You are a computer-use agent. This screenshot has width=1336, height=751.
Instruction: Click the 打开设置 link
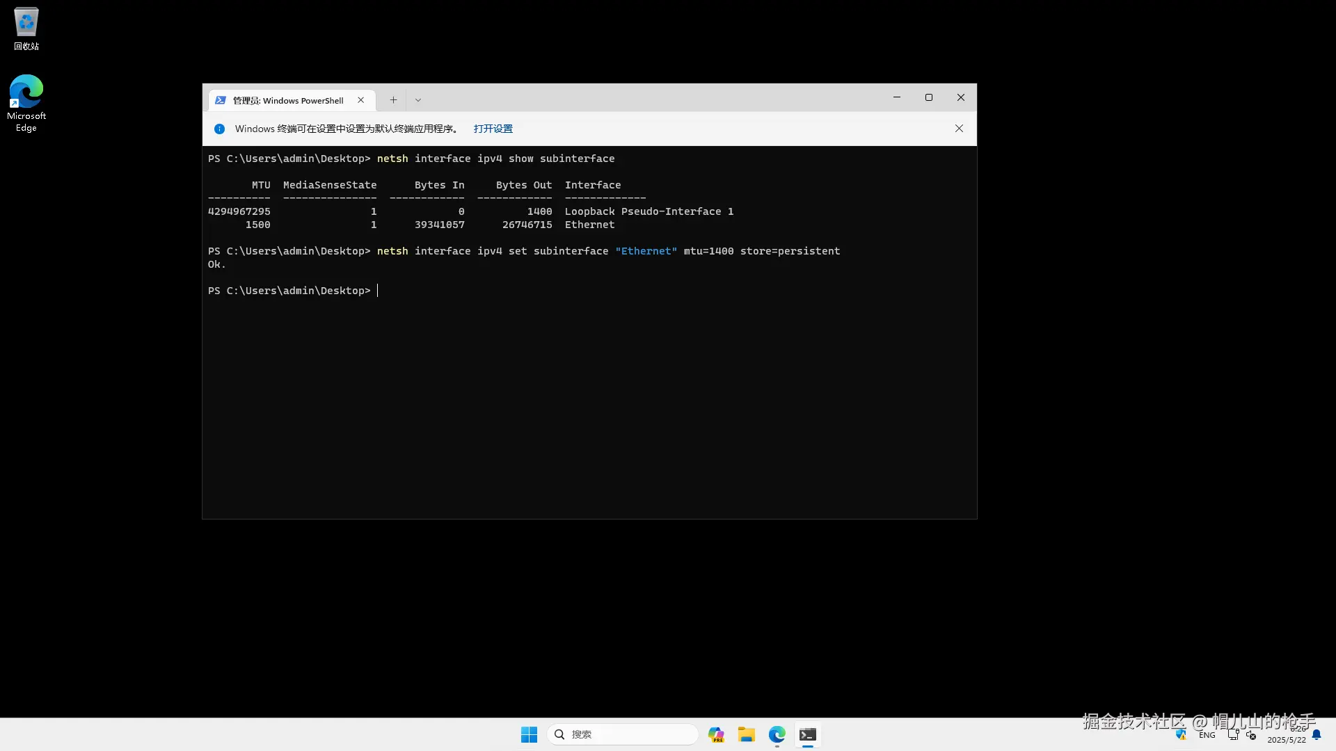[x=493, y=129]
